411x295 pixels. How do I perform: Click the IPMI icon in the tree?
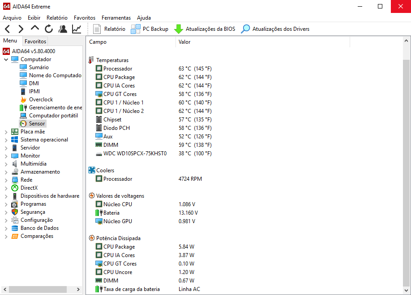(23, 91)
